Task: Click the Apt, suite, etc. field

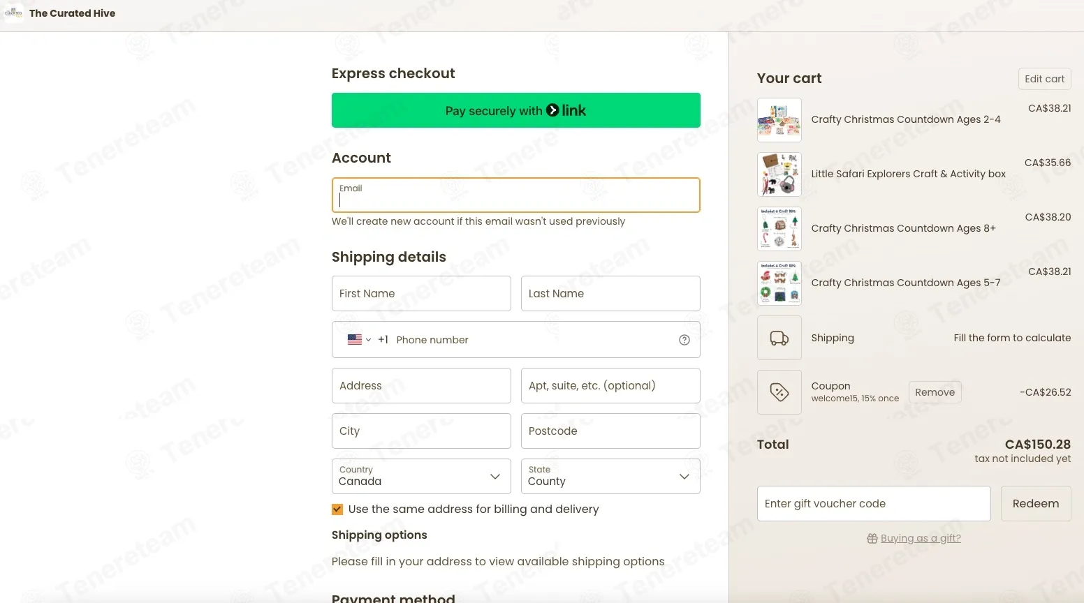Action: [x=610, y=385]
